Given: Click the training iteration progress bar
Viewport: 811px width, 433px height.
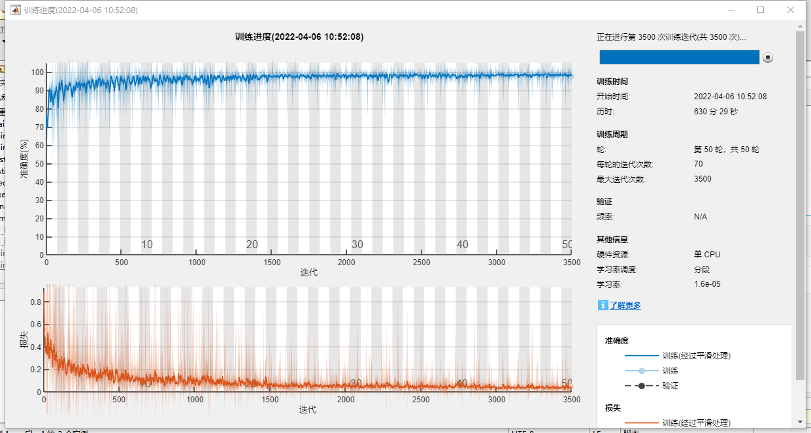Looking at the screenshot, I should (x=680, y=57).
